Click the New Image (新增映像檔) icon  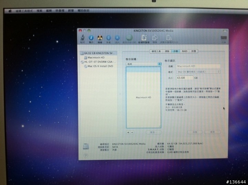pos(144,38)
